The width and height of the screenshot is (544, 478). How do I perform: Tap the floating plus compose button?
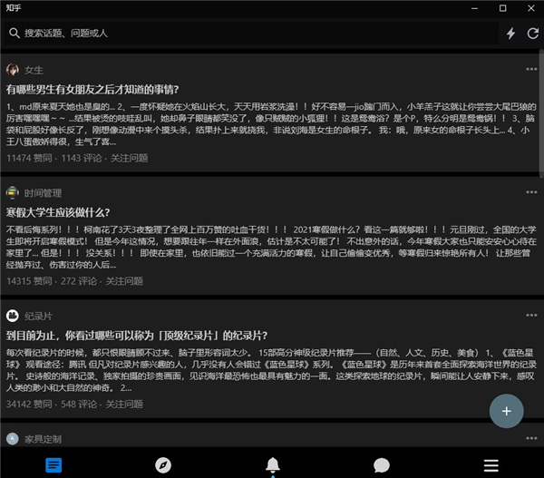tap(507, 411)
